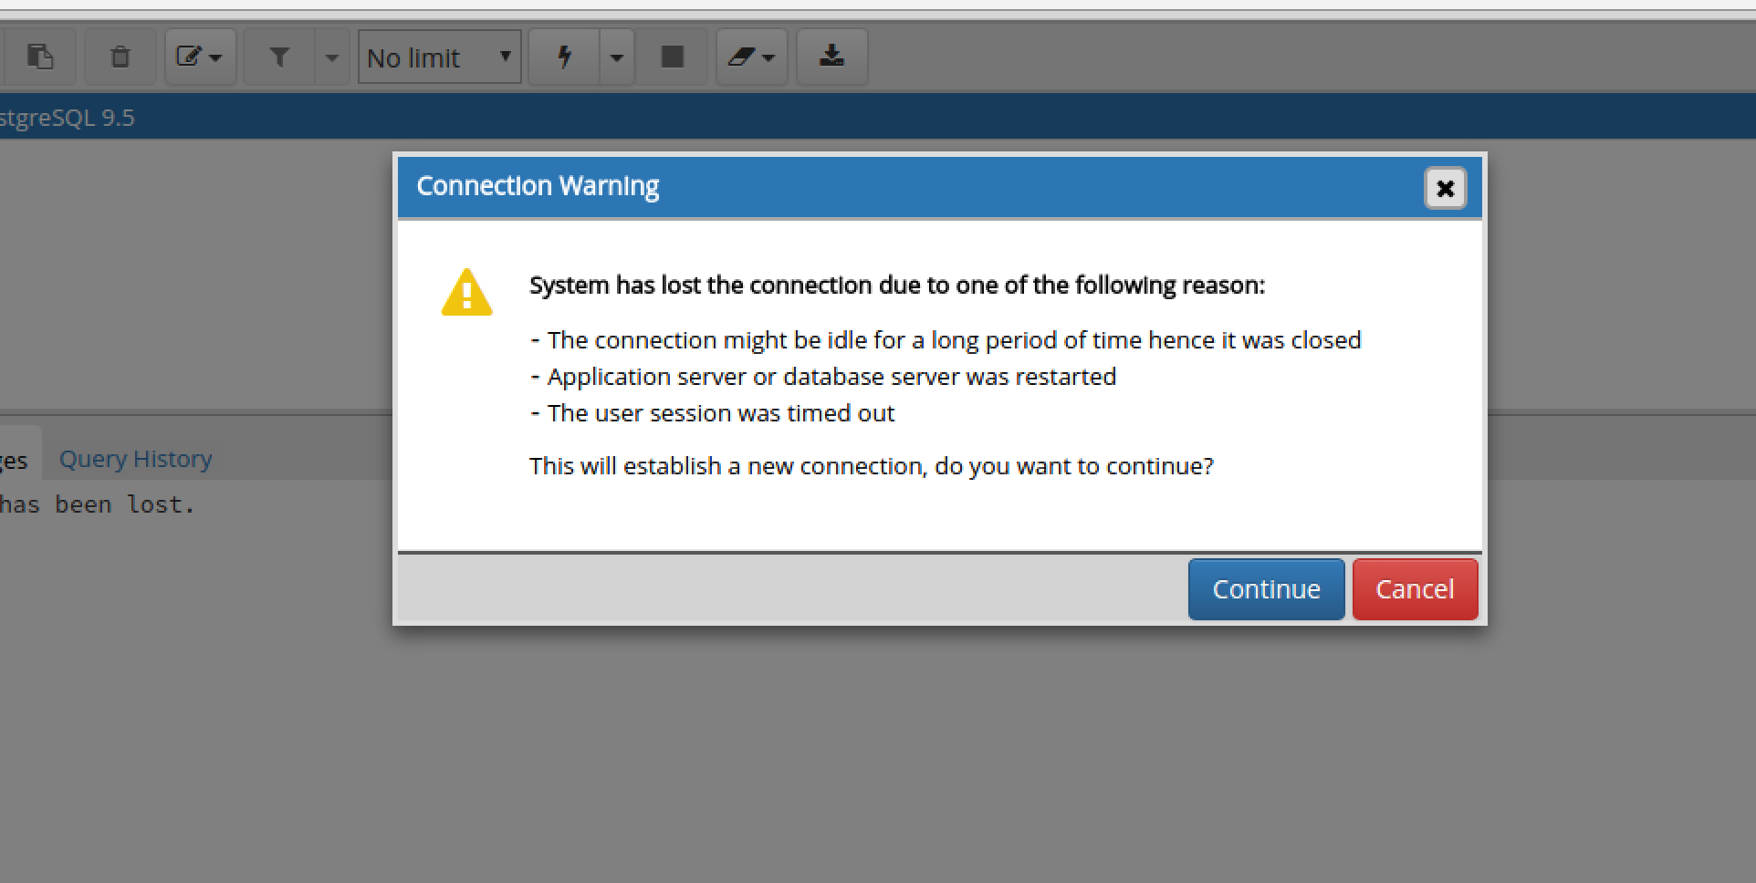1756x883 pixels.
Task: Expand the Execute options dropdown arrow
Action: (617, 57)
